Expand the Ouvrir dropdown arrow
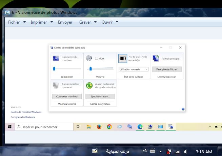Viewport: 222px width, 156px height. tap(117, 22)
